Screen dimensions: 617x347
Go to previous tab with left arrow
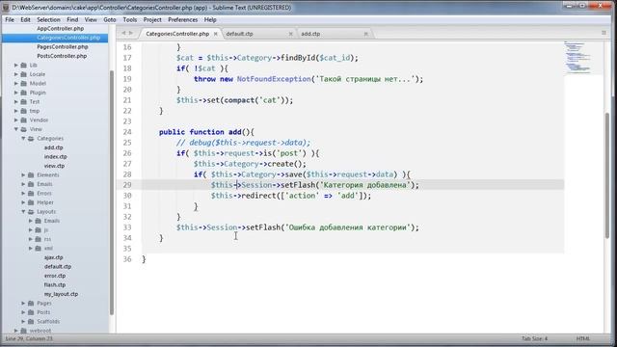tap(123, 33)
